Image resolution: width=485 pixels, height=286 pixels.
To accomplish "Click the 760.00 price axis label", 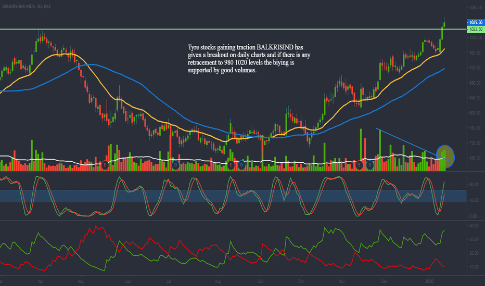I will point(476,128).
